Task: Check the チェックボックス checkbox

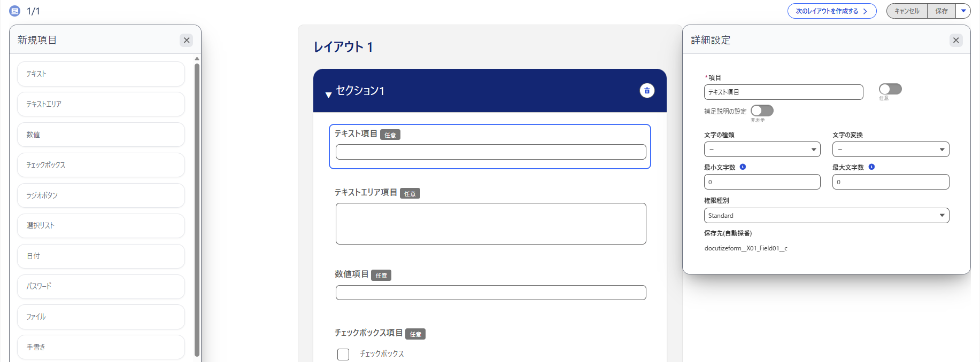Action: point(343,354)
